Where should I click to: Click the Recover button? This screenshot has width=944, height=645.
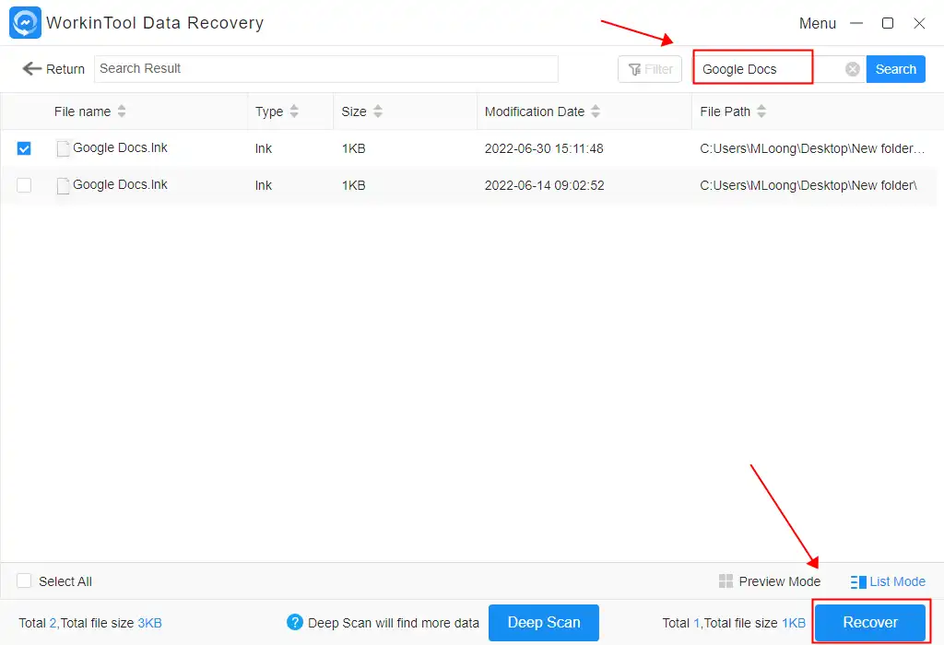(x=870, y=623)
